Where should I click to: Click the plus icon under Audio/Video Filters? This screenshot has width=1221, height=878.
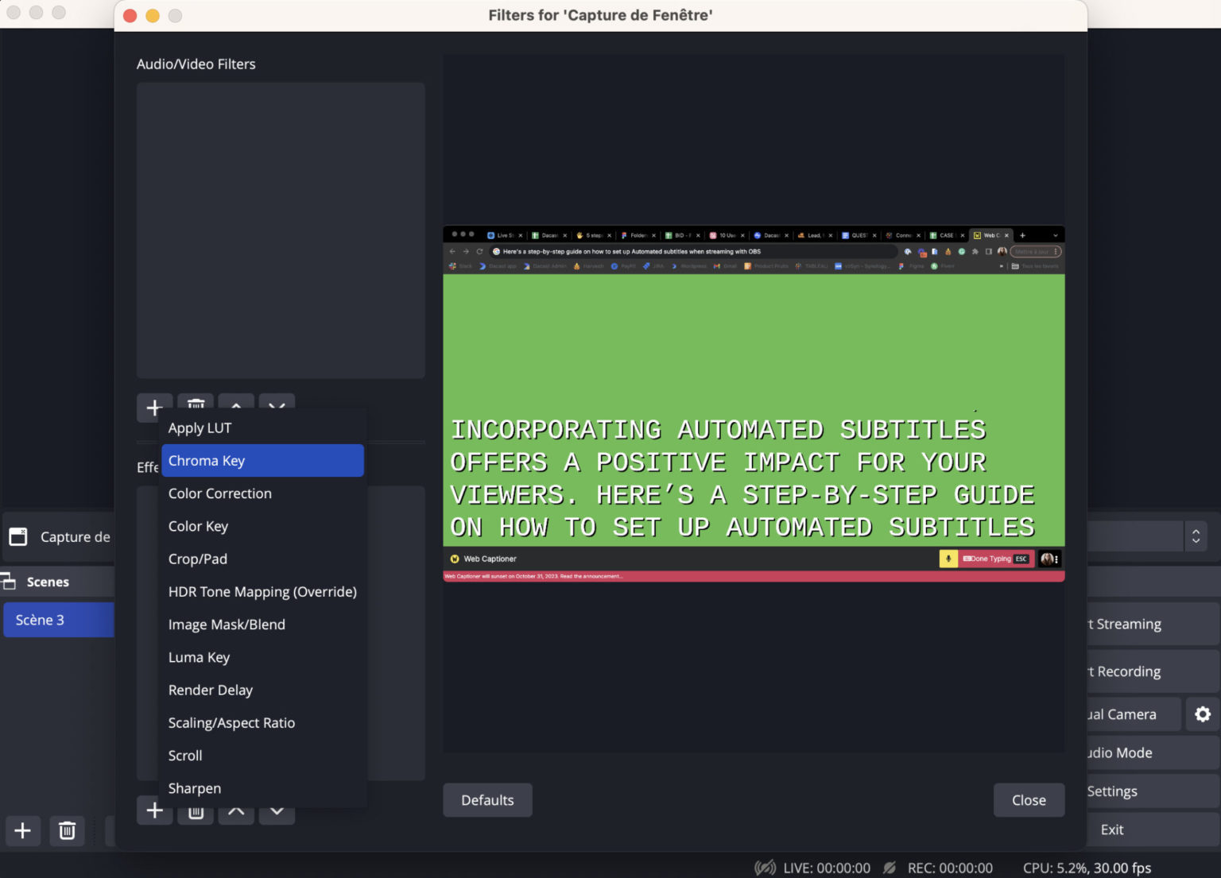click(154, 408)
